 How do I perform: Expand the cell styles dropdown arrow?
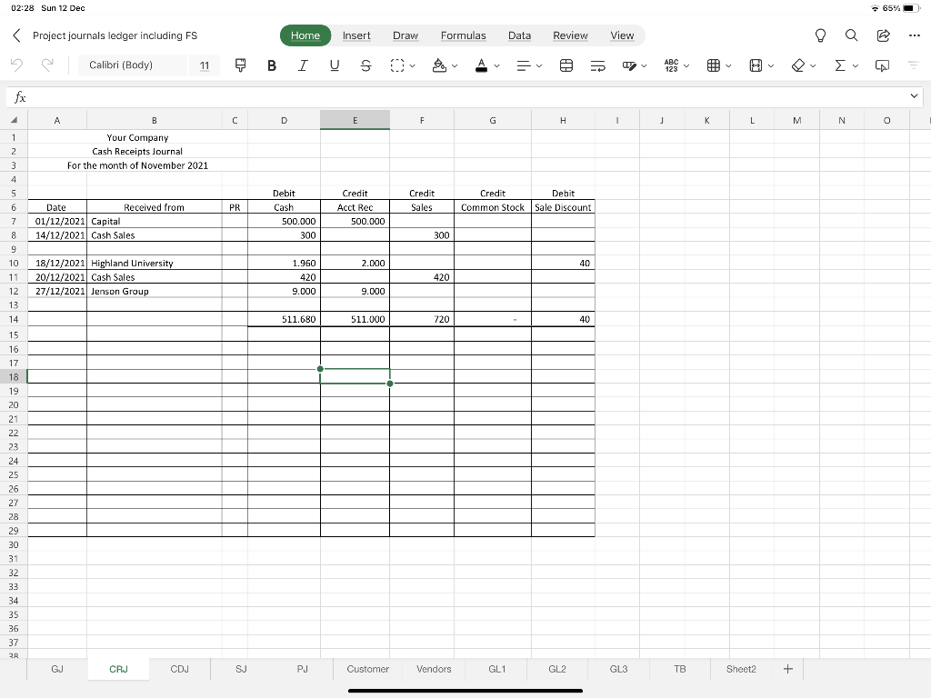click(645, 65)
